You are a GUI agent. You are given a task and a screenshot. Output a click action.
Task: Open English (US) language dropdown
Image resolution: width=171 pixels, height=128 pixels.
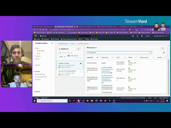(45, 98)
